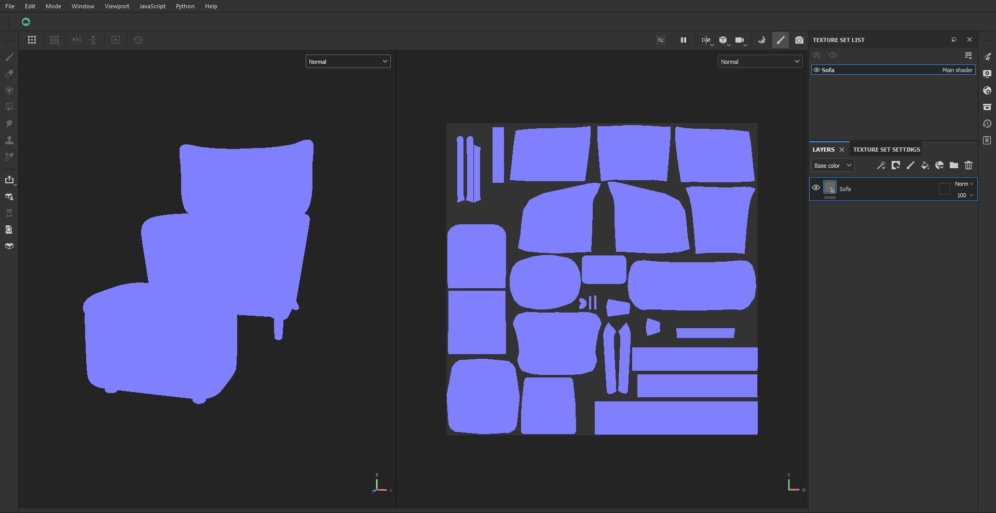Add a folder in Layers panel
This screenshot has height=513, width=996.
tap(954, 166)
